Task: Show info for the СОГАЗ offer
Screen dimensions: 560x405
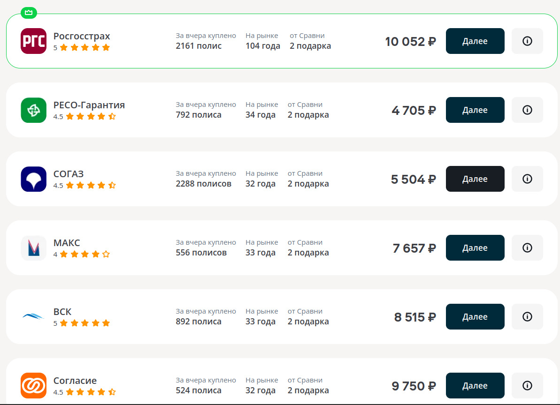Action: coord(527,179)
